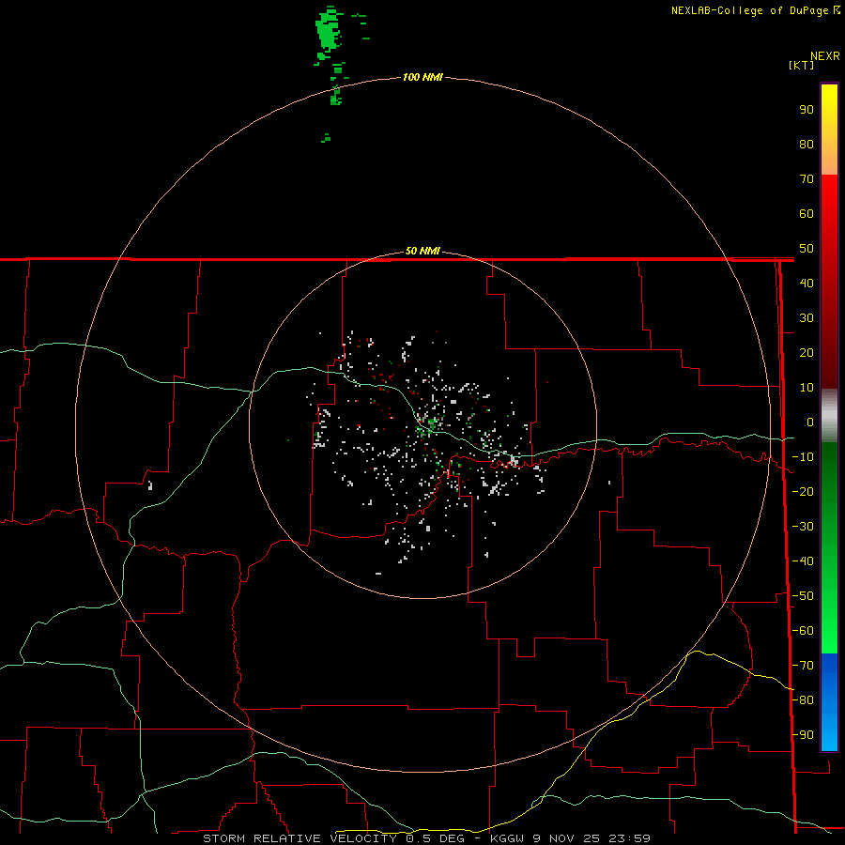Viewport: 845px width, 845px height.
Task: Click the 60 tick label on the velocity scale
Action: 807,213
